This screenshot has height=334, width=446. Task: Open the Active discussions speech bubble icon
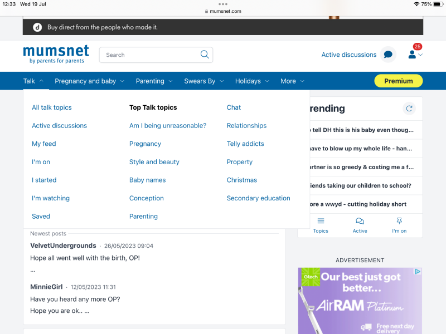tap(388, 55)
